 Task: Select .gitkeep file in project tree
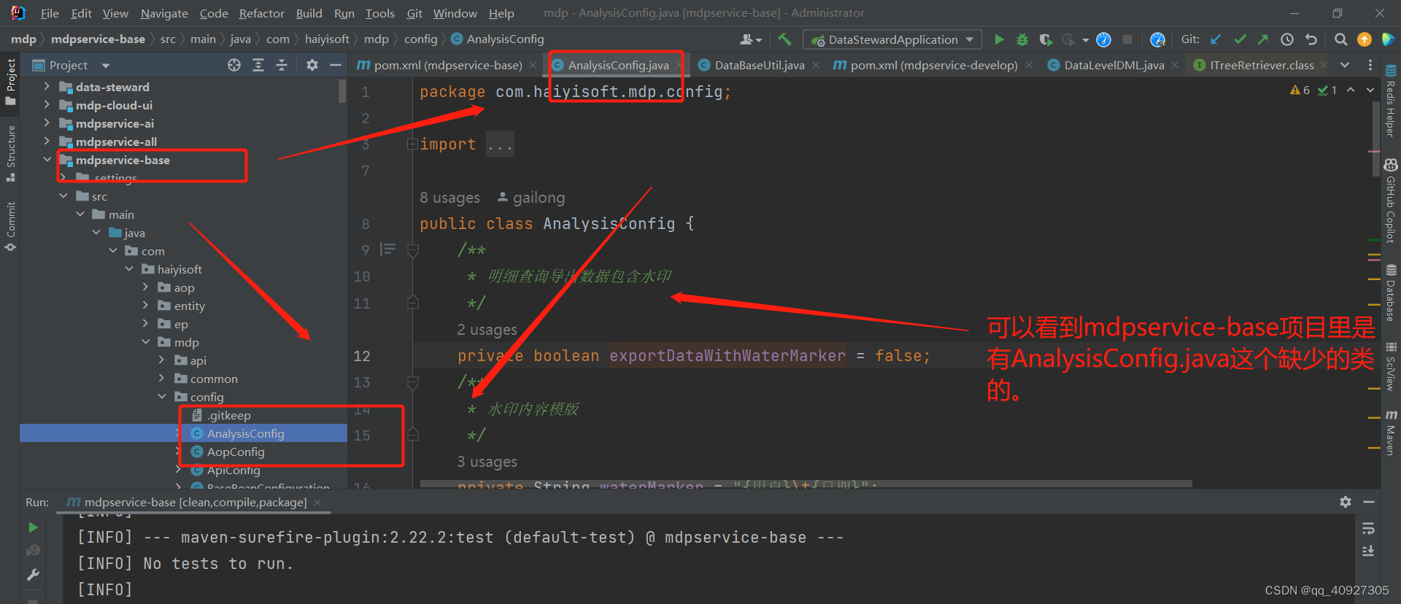[x=228, y=415]
